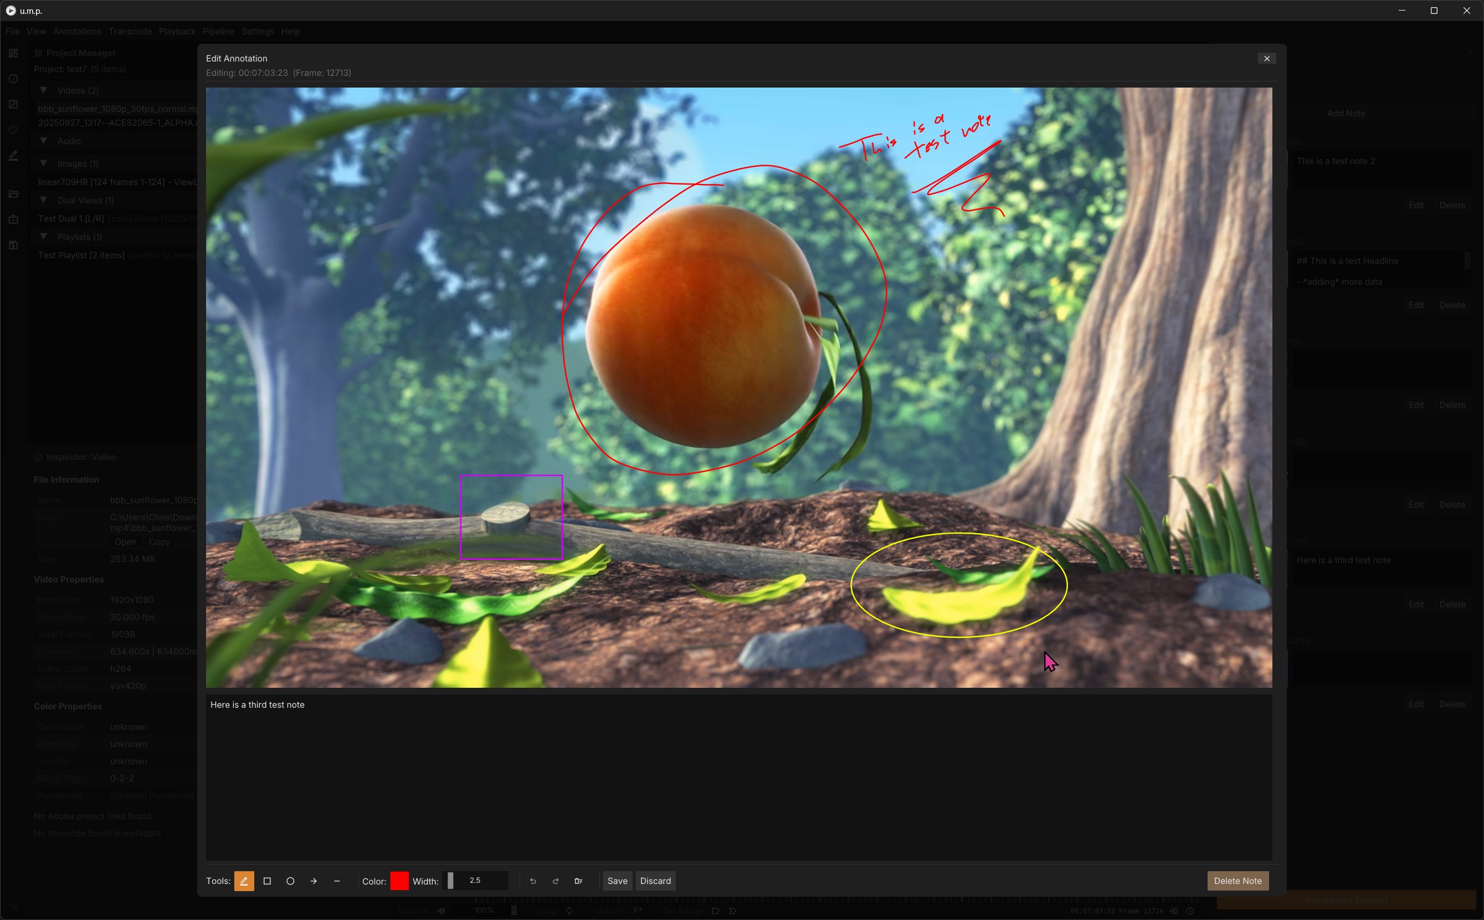Image resolution: width=1484 pixels, height=920 pixels.
Task: Adjust the stroke Width slider
Action: pos(476,881)
